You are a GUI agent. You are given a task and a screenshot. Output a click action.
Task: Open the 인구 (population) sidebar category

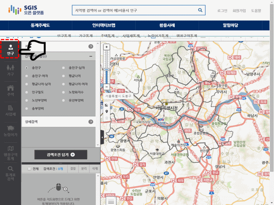[10, 49]
